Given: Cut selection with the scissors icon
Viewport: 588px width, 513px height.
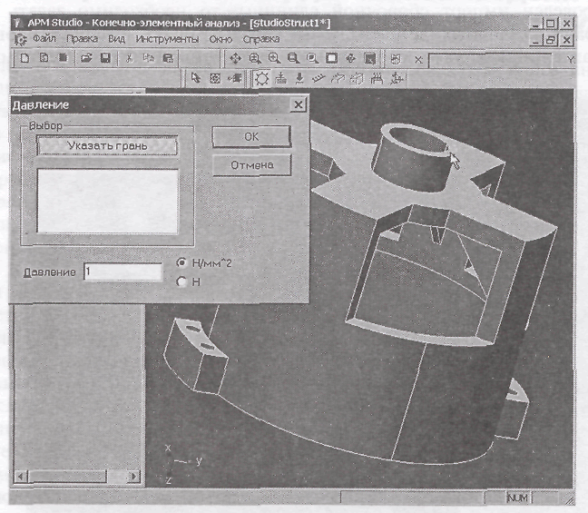Looking at the screenshot, I should point(130,58).
